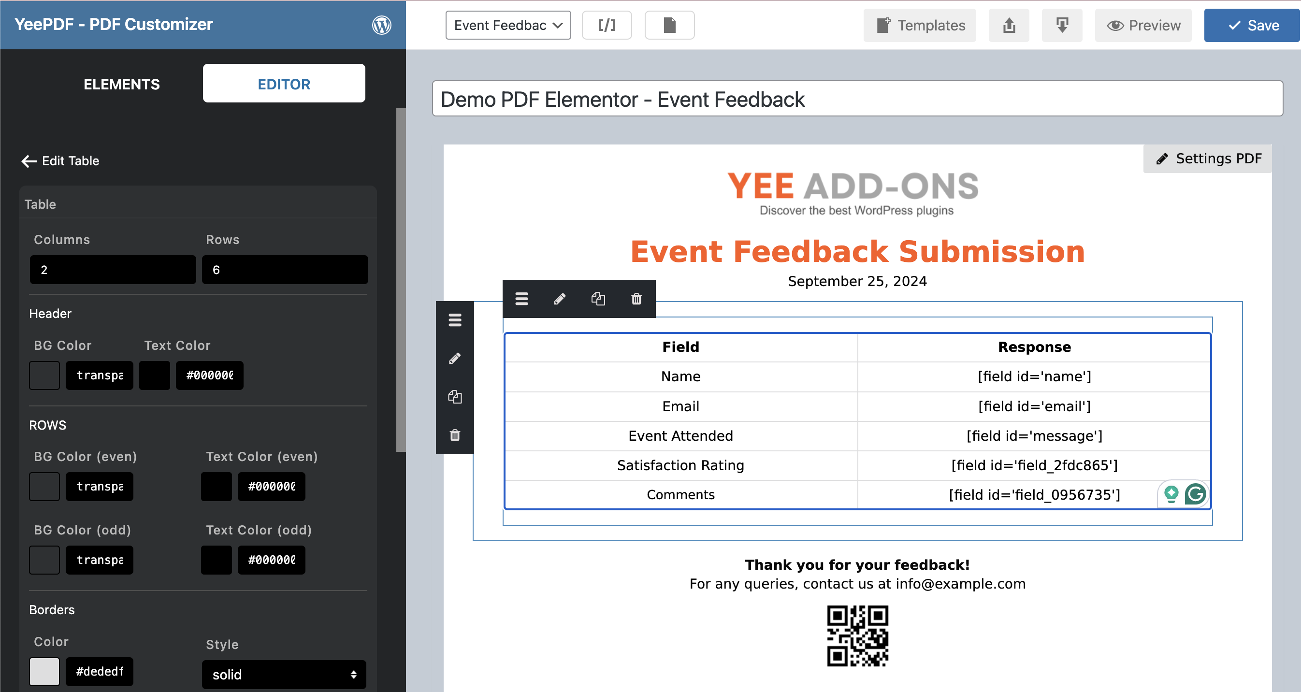Open the border Style dropdown
Screen dimensions: 1301x692
284,674
